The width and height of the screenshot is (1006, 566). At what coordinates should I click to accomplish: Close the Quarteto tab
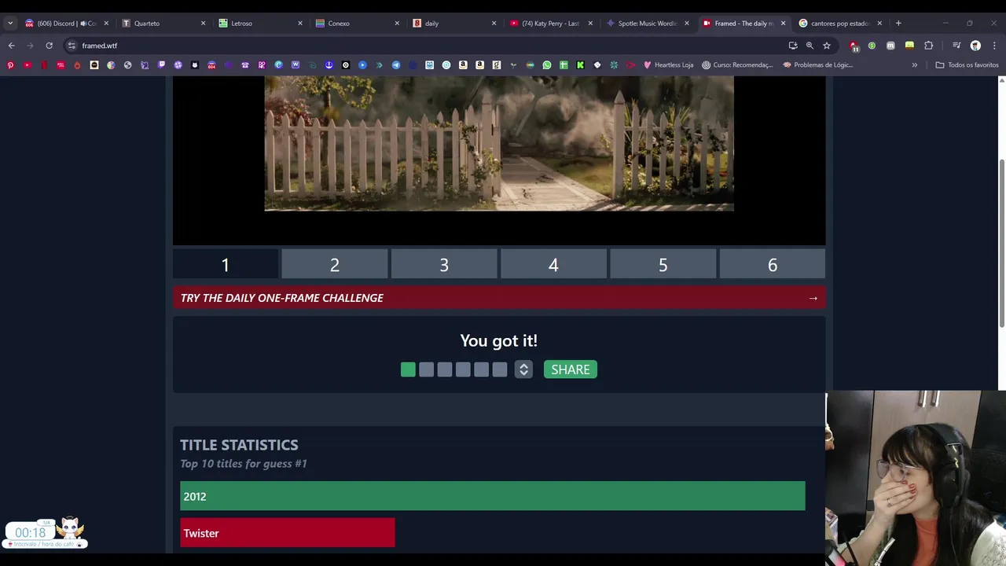(203, 23)
